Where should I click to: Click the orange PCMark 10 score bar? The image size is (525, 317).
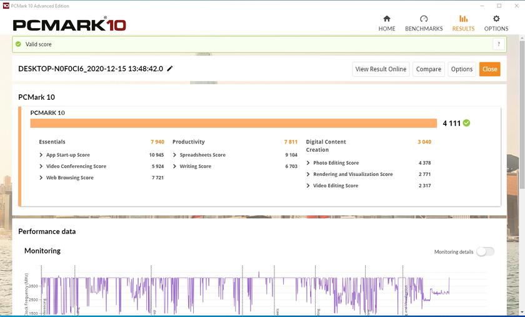click(233, 123)
